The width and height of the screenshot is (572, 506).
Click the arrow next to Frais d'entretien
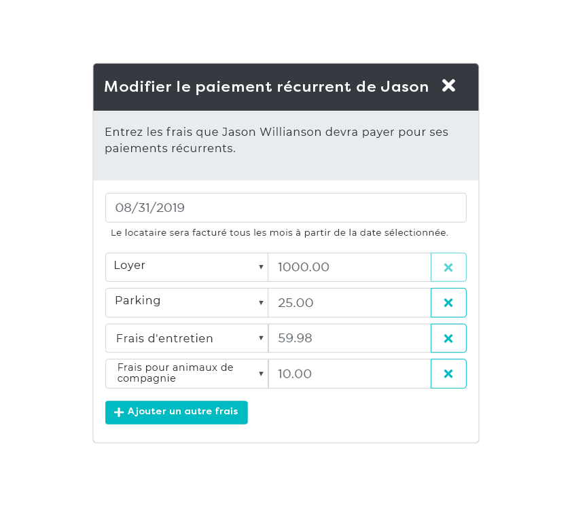coord(261,338)
